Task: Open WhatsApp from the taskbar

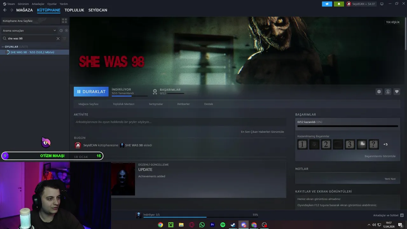Action: [x=202, y=225]
